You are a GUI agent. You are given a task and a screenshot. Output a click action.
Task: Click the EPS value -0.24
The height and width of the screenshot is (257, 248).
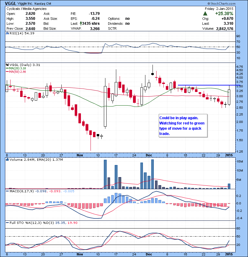coord(95,19)
